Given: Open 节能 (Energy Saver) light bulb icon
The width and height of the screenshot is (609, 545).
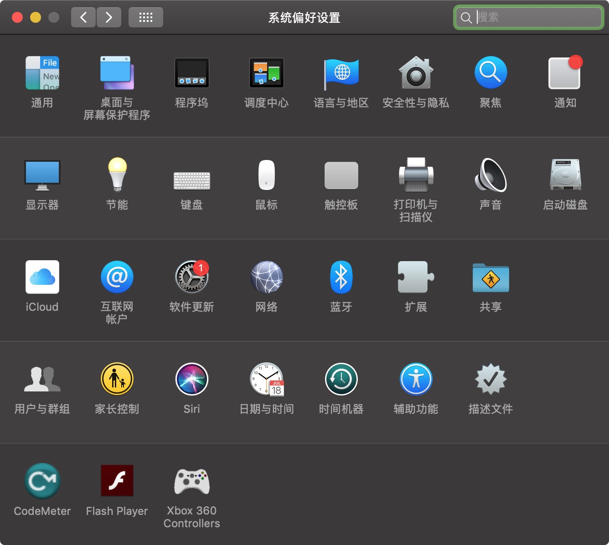Looking at the screenshot, I should (117, 175).
